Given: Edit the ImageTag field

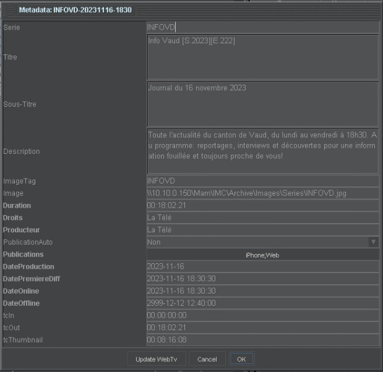Looking at the screenshot, I should pos(262,181).
